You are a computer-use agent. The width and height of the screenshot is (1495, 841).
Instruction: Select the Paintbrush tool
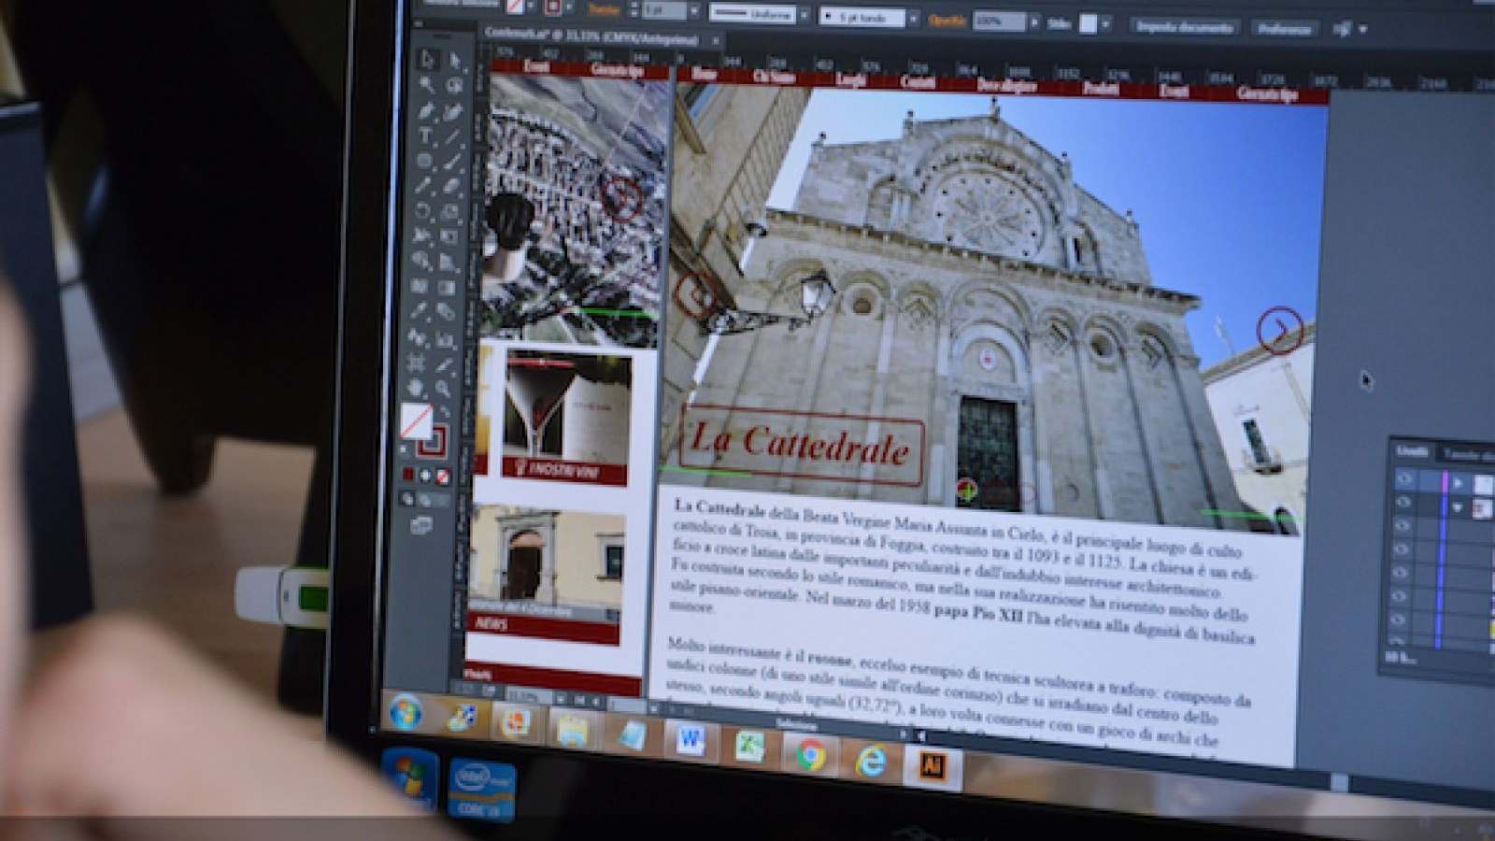point(452,162)
